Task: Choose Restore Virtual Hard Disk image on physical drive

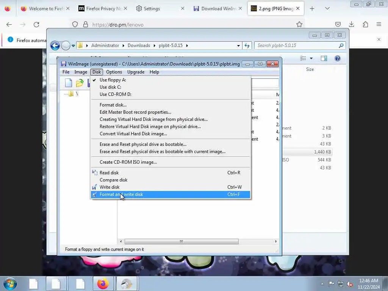Action: point(170,127)
